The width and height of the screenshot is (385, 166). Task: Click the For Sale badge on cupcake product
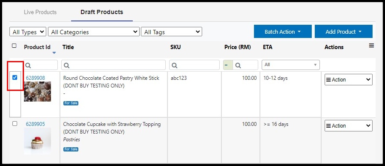pos(71,149)
